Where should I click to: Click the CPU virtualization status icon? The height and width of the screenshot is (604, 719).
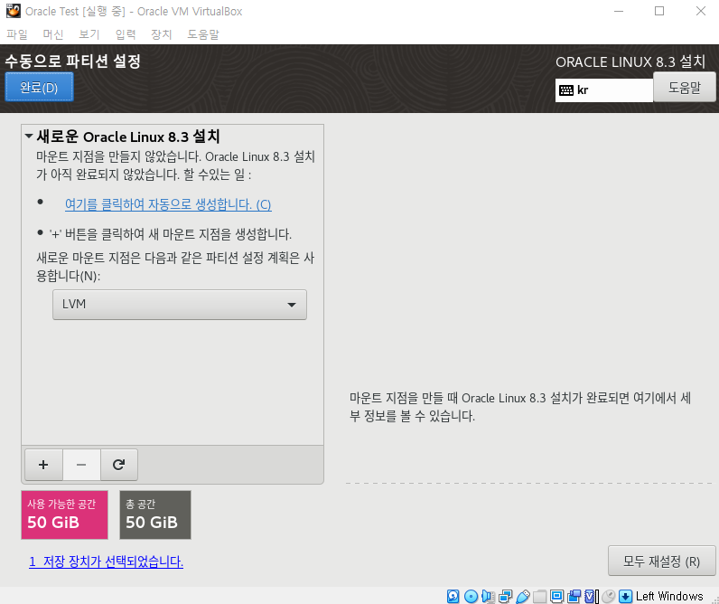pos(591,596)
